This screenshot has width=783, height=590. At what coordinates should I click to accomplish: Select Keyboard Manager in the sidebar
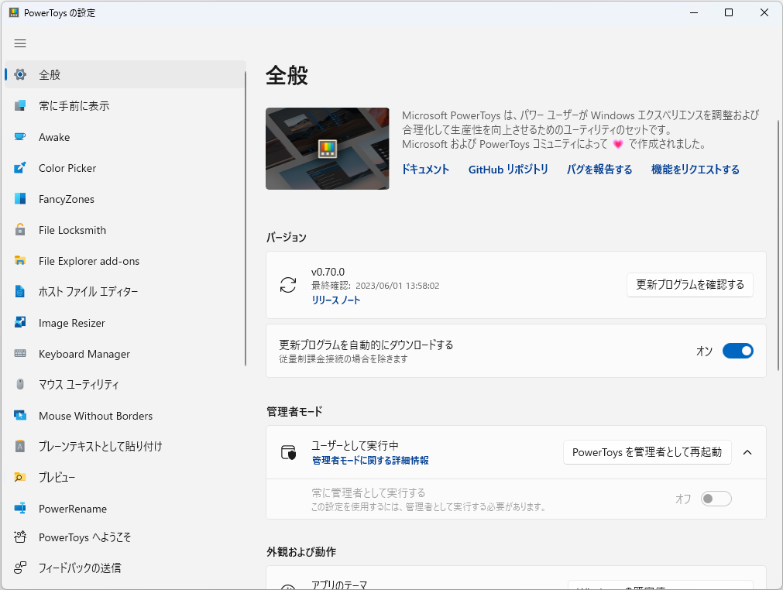click(x=83, y=354)
